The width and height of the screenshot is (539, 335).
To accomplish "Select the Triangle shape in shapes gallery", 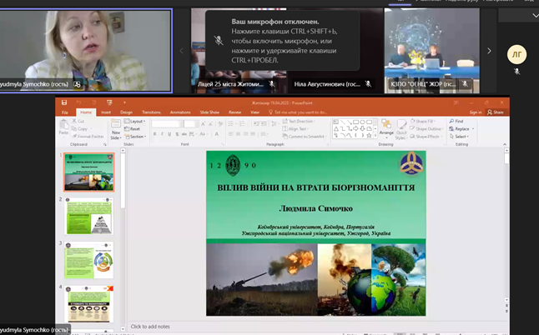I will pyautogui.click(x=336, y=128).
